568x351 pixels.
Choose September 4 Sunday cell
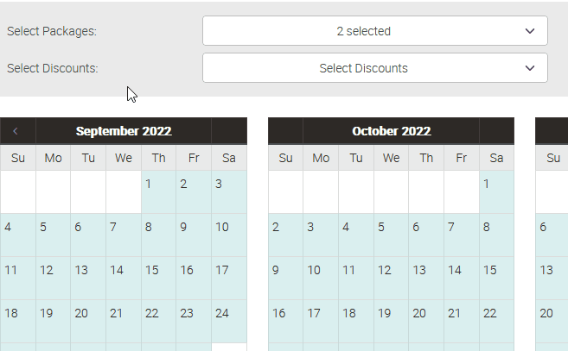pyautogui.click(x=18, y=235)
